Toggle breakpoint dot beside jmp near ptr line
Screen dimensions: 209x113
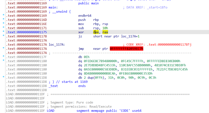click(x=3, y=48)
